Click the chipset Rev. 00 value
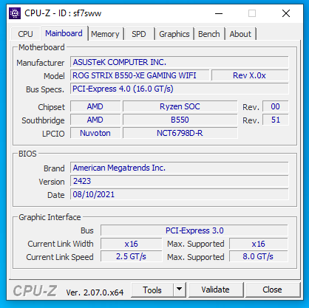 pos(276,106)
